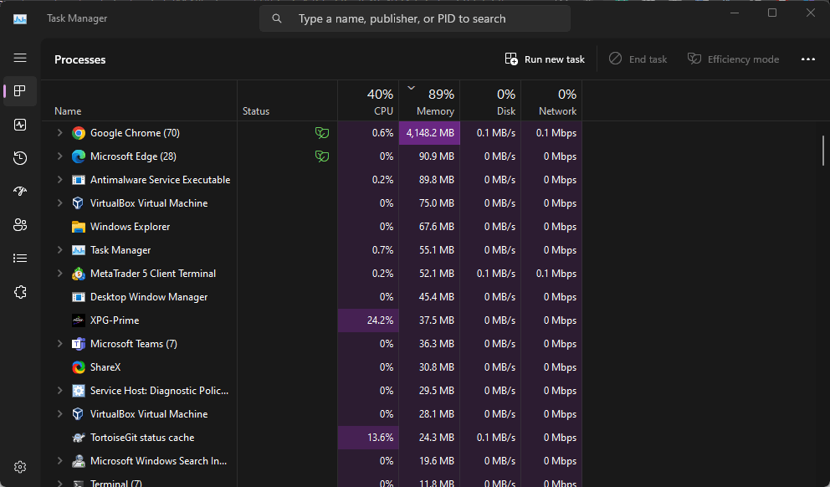Screen dimensions: 830x487
Task: Click the Google Chrome efficiency leaf icon
Action: point(321,133)
